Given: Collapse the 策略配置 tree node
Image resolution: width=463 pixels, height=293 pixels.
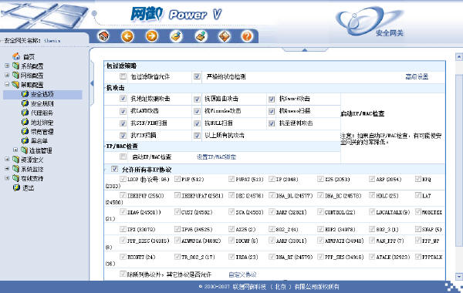Looking at the screenshot, I should [7, 84].
